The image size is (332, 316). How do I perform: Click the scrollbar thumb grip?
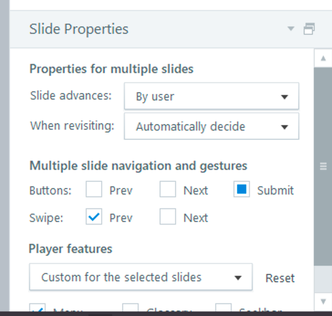[x=323, y=166]
